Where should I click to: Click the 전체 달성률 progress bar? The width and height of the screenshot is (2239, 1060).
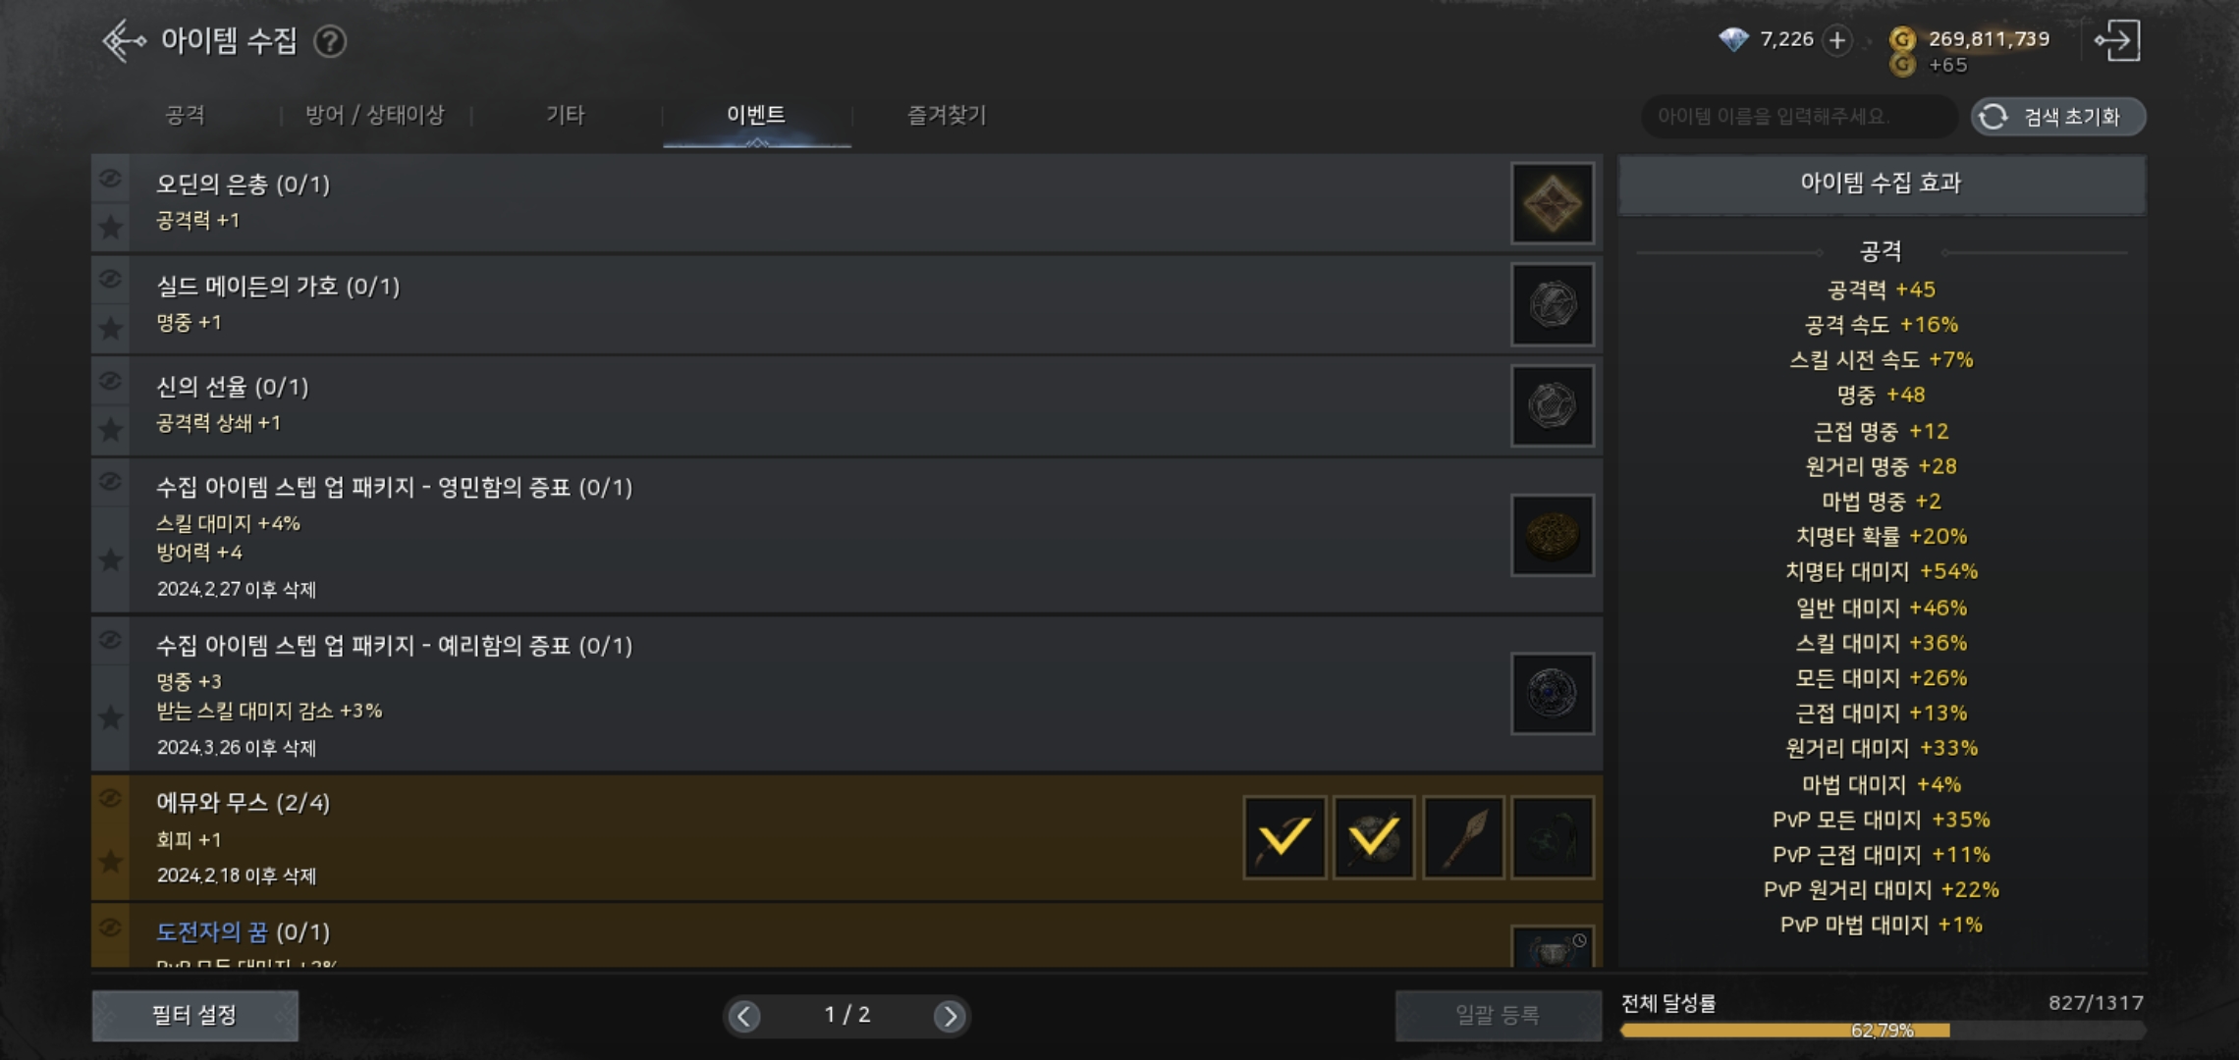pos(1882,1030)
